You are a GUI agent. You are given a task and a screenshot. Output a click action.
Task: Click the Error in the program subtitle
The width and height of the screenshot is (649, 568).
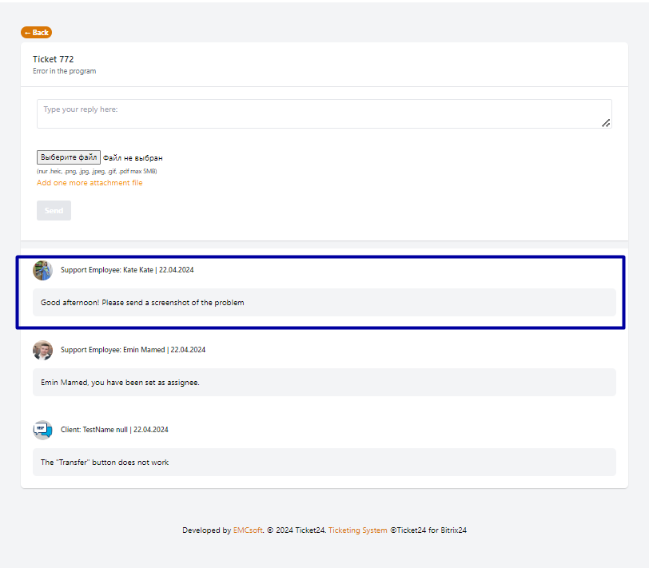point(64,72)
